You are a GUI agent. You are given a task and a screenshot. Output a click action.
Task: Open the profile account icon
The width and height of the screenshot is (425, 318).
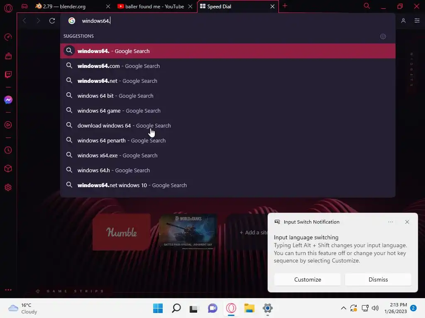click(403, 21)
